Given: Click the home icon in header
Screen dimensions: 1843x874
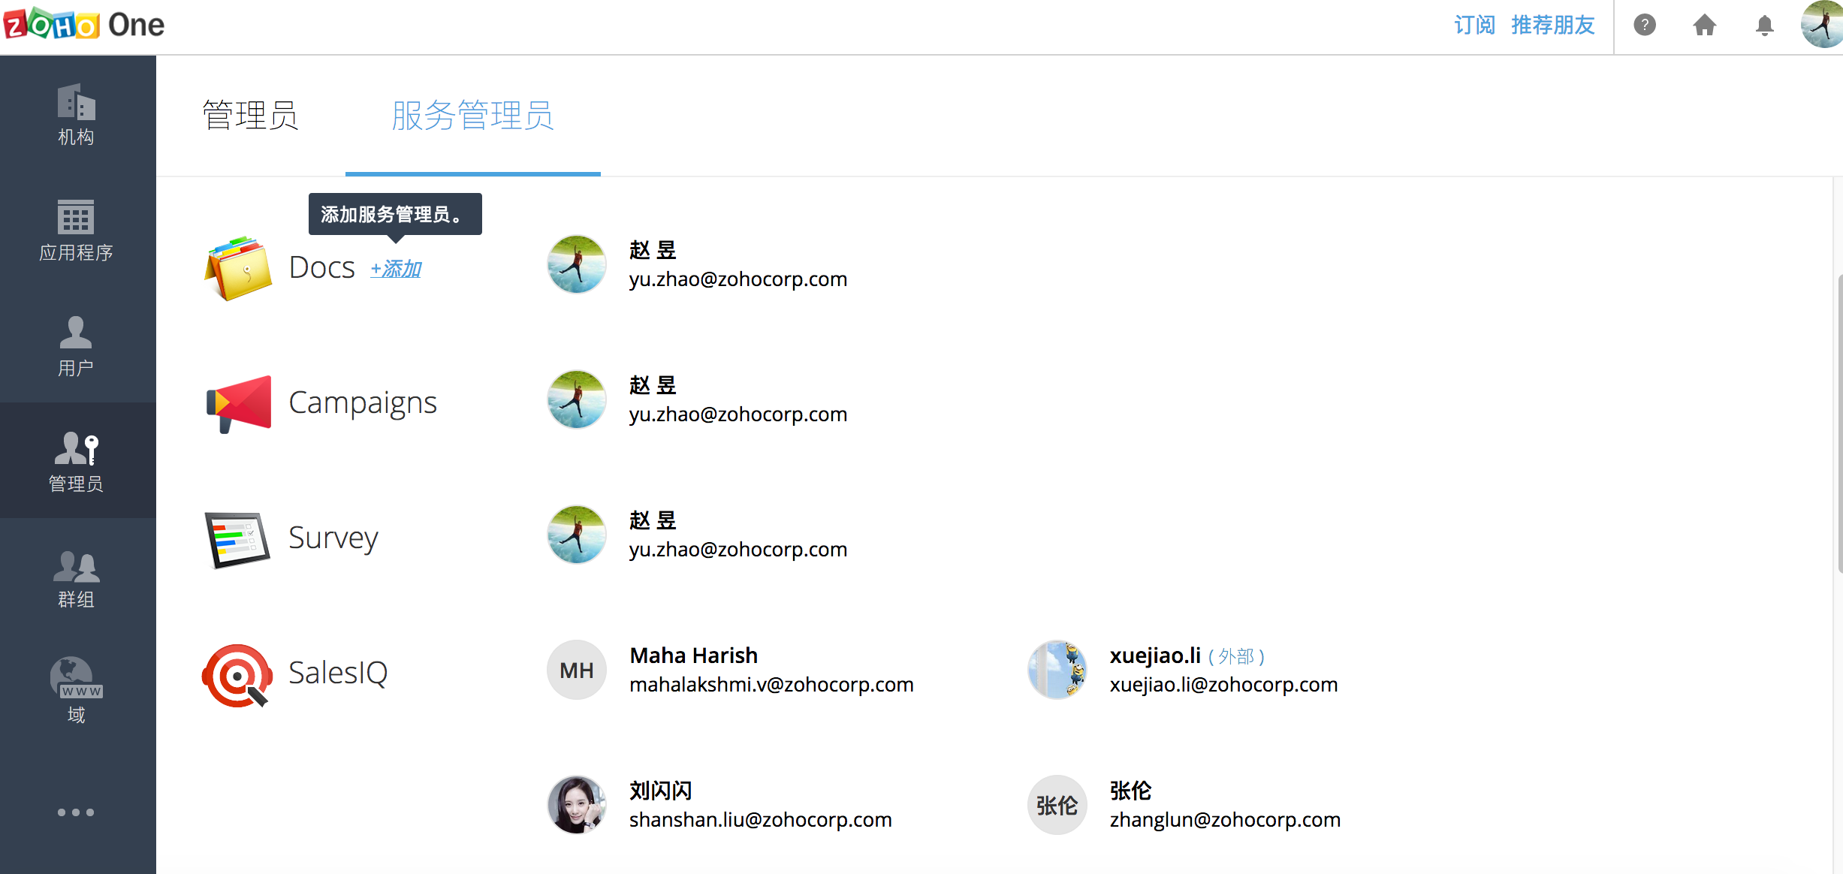Looking at the screenshot, I should click(1705, 26).
